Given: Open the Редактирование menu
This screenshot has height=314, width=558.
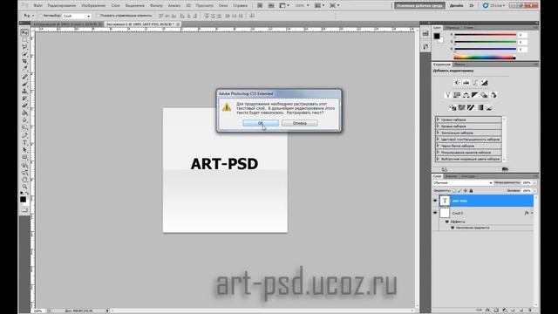Looking at the screenshot, I should click(61, 6).
